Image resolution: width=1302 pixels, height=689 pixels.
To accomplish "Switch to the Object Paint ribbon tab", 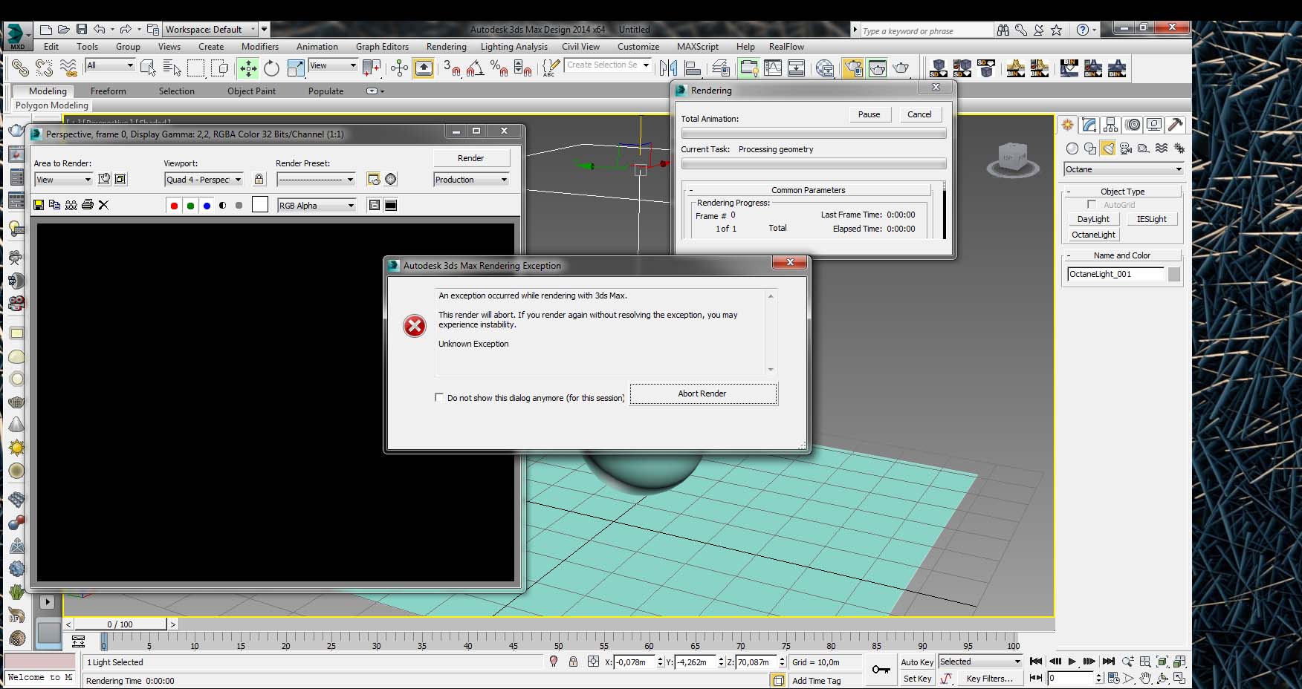I will 251,91.
